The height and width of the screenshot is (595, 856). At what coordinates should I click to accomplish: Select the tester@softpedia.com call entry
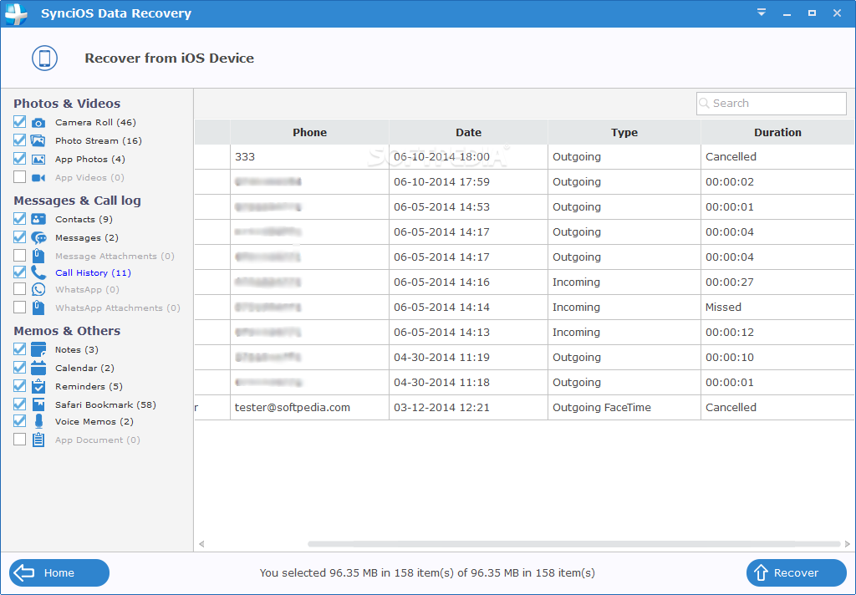click(525, 407)
